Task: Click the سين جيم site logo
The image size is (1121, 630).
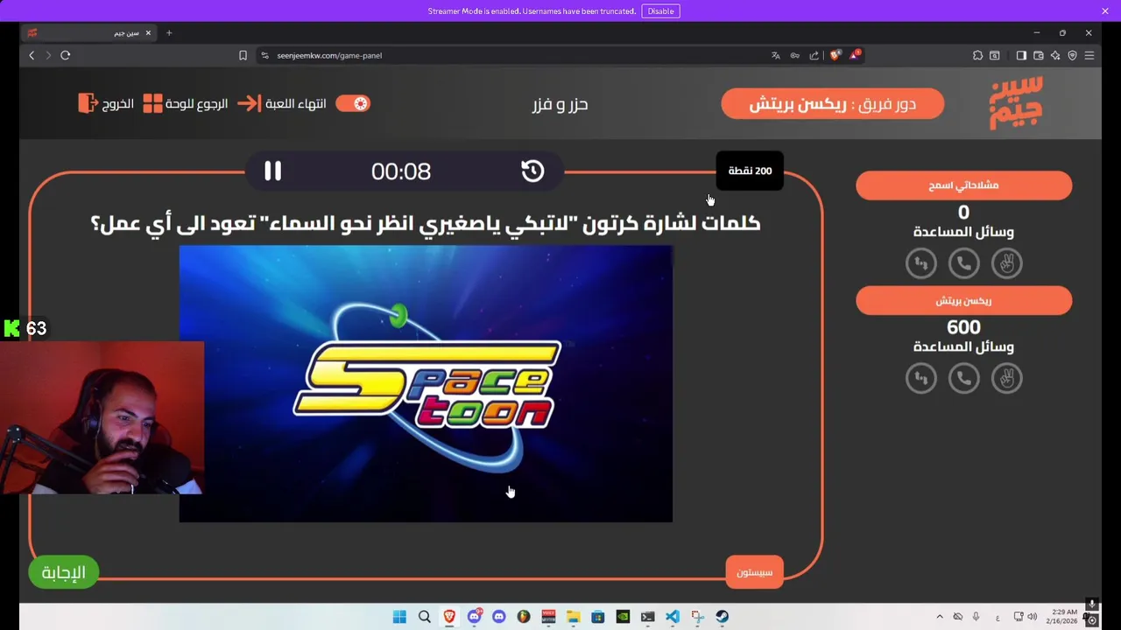Action: coord(1016,103)
